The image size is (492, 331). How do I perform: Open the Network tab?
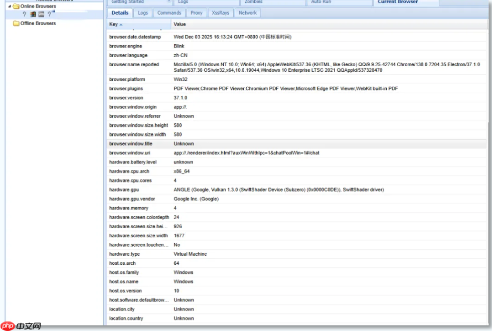coord(247,13)
